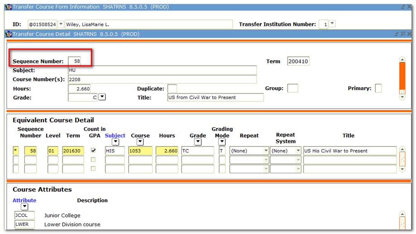Check the Count in GPA box in second row

coord(94,160)
